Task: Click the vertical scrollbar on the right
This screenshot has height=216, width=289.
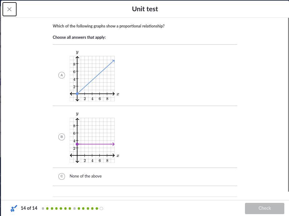Action: (288, 105)
